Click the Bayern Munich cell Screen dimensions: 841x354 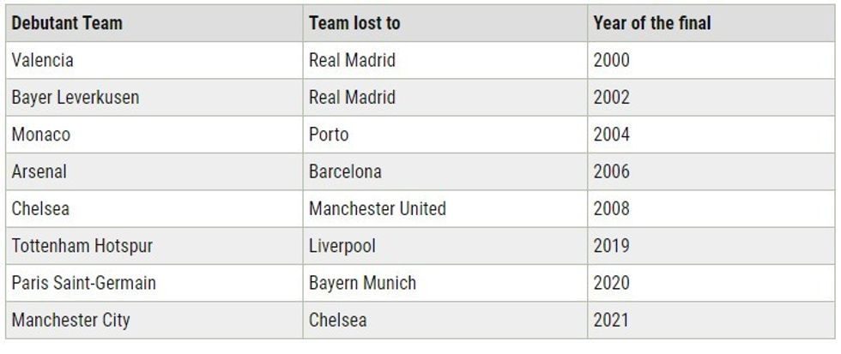pyautogui.click(x=362, y=283)
